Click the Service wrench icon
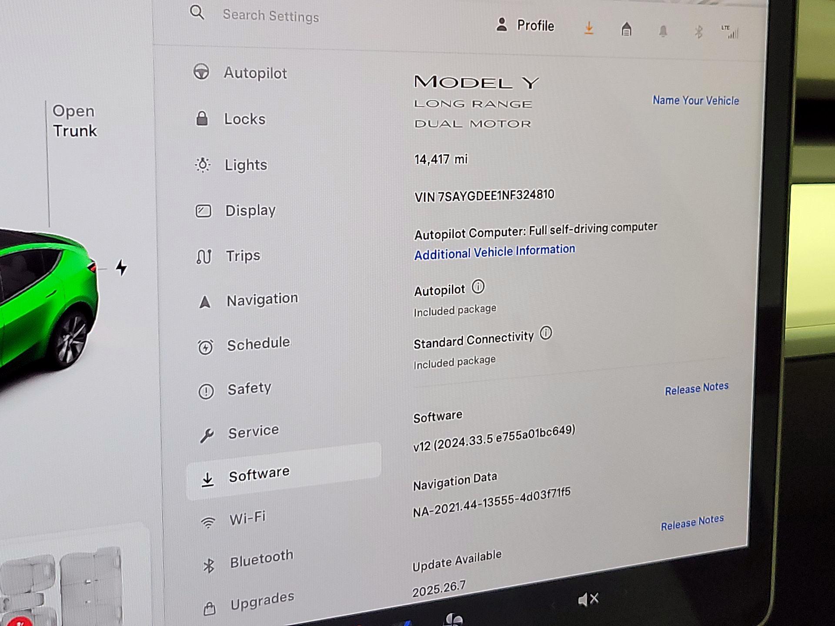 (207, 436)
